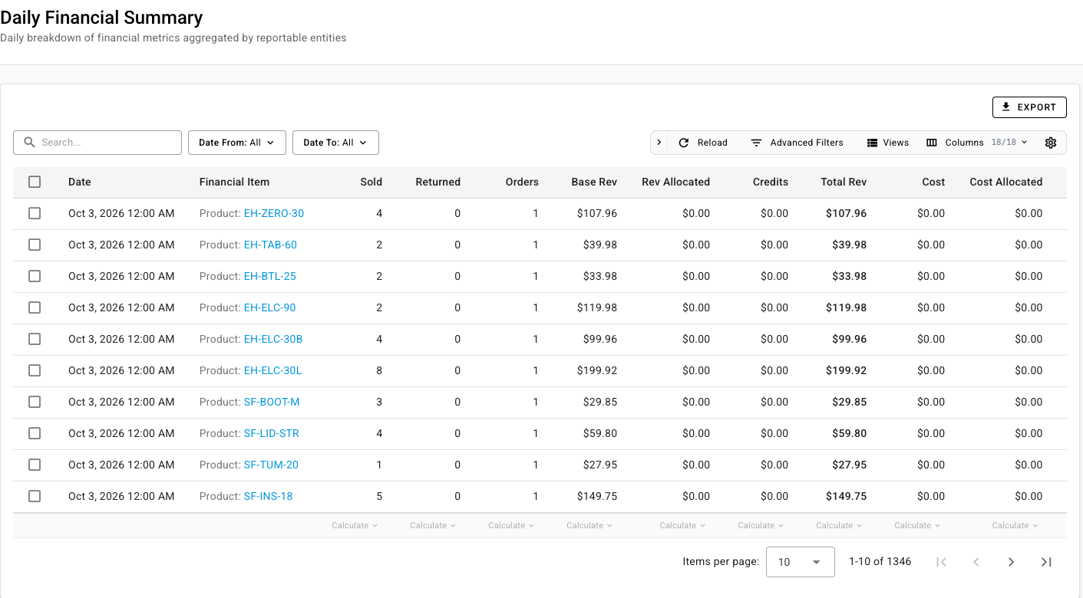1083x598 pixels.
Task: Click the settings gear icon in toolbar
Action: coord(1051,143)
